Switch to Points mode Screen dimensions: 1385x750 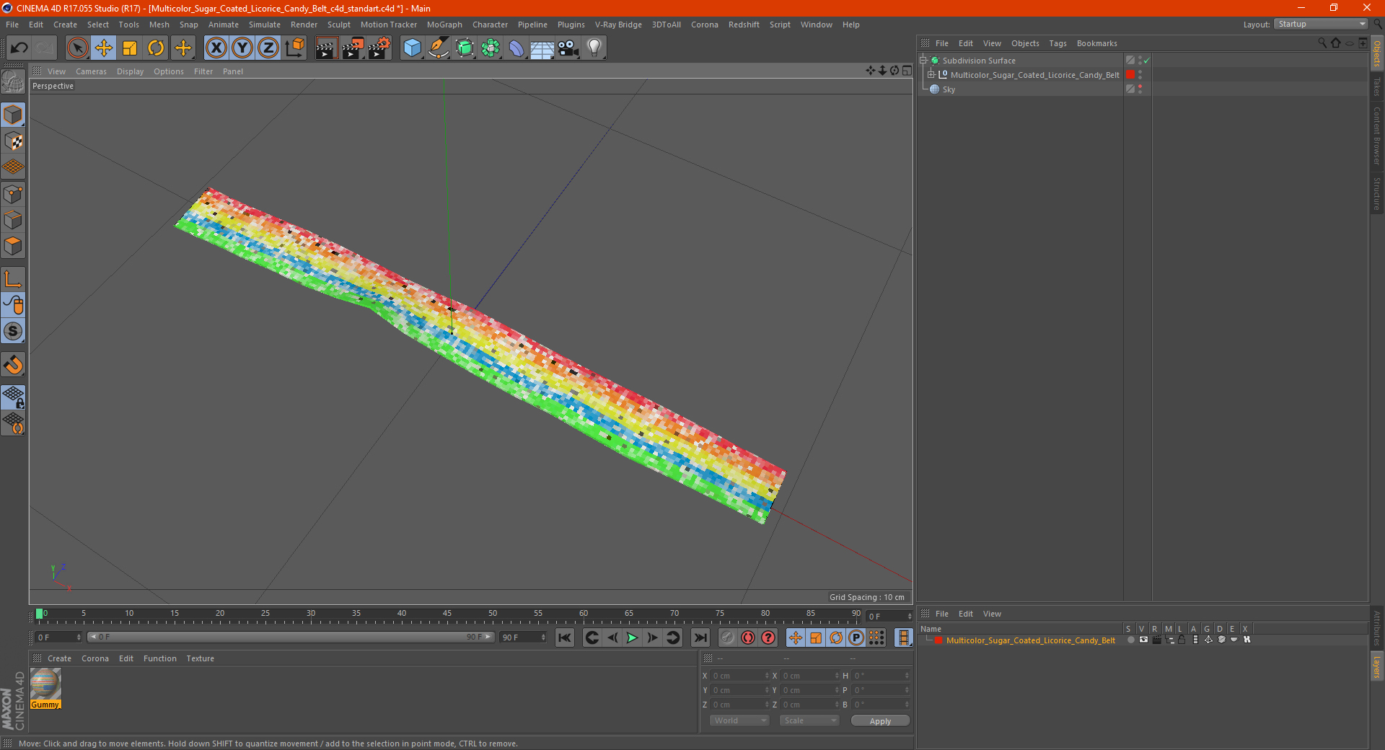click(13, 194)
